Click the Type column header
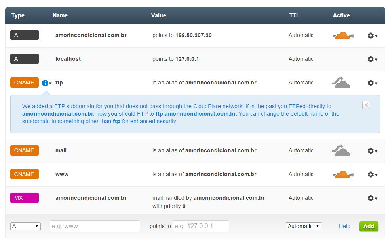Image resolution: width=388 pixels, height=244 pixels. point(18,15)
